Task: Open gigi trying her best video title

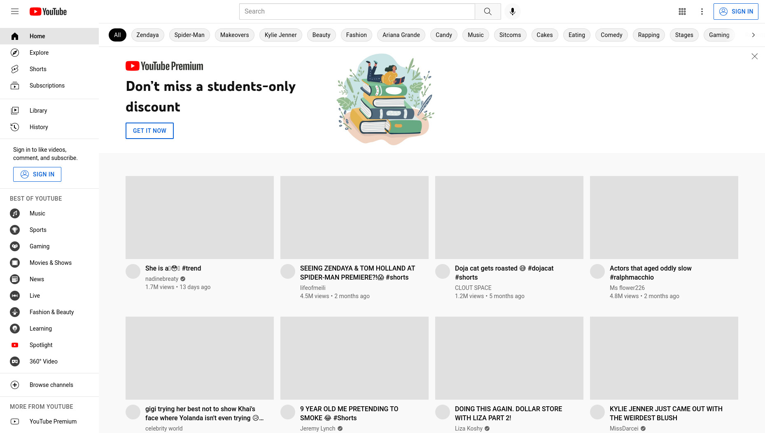Action: pyautogui.click(x=204, y=414)
